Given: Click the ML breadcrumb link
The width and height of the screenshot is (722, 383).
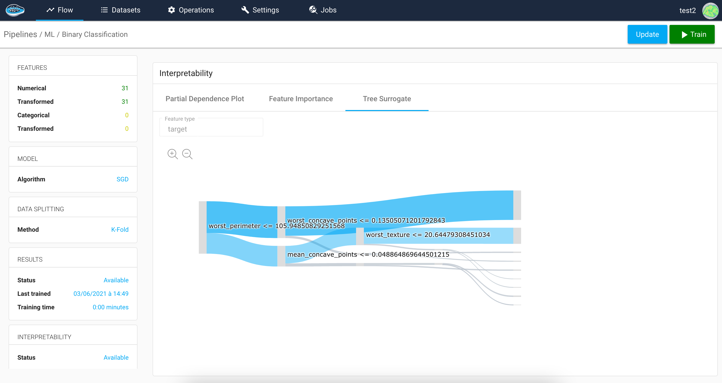Looking at the screenshot, I should (49, 35).
